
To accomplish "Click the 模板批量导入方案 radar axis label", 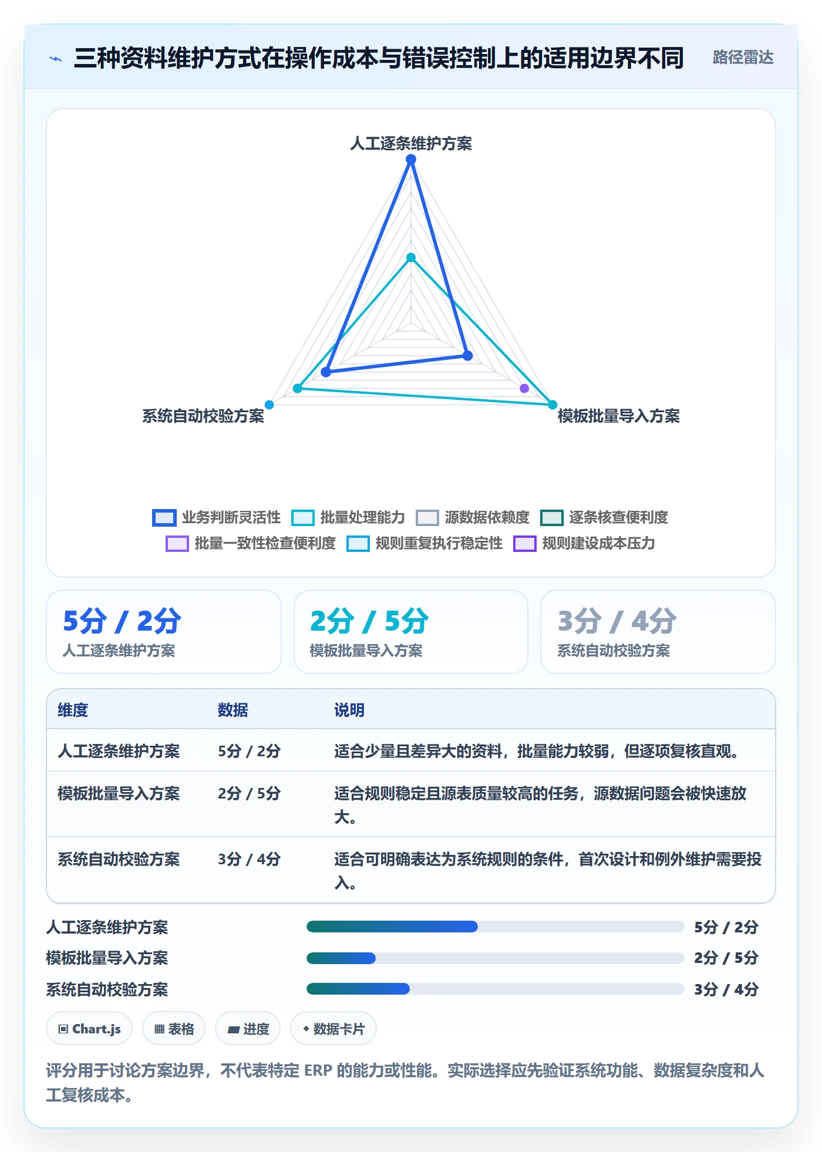I will click(619, 416).
